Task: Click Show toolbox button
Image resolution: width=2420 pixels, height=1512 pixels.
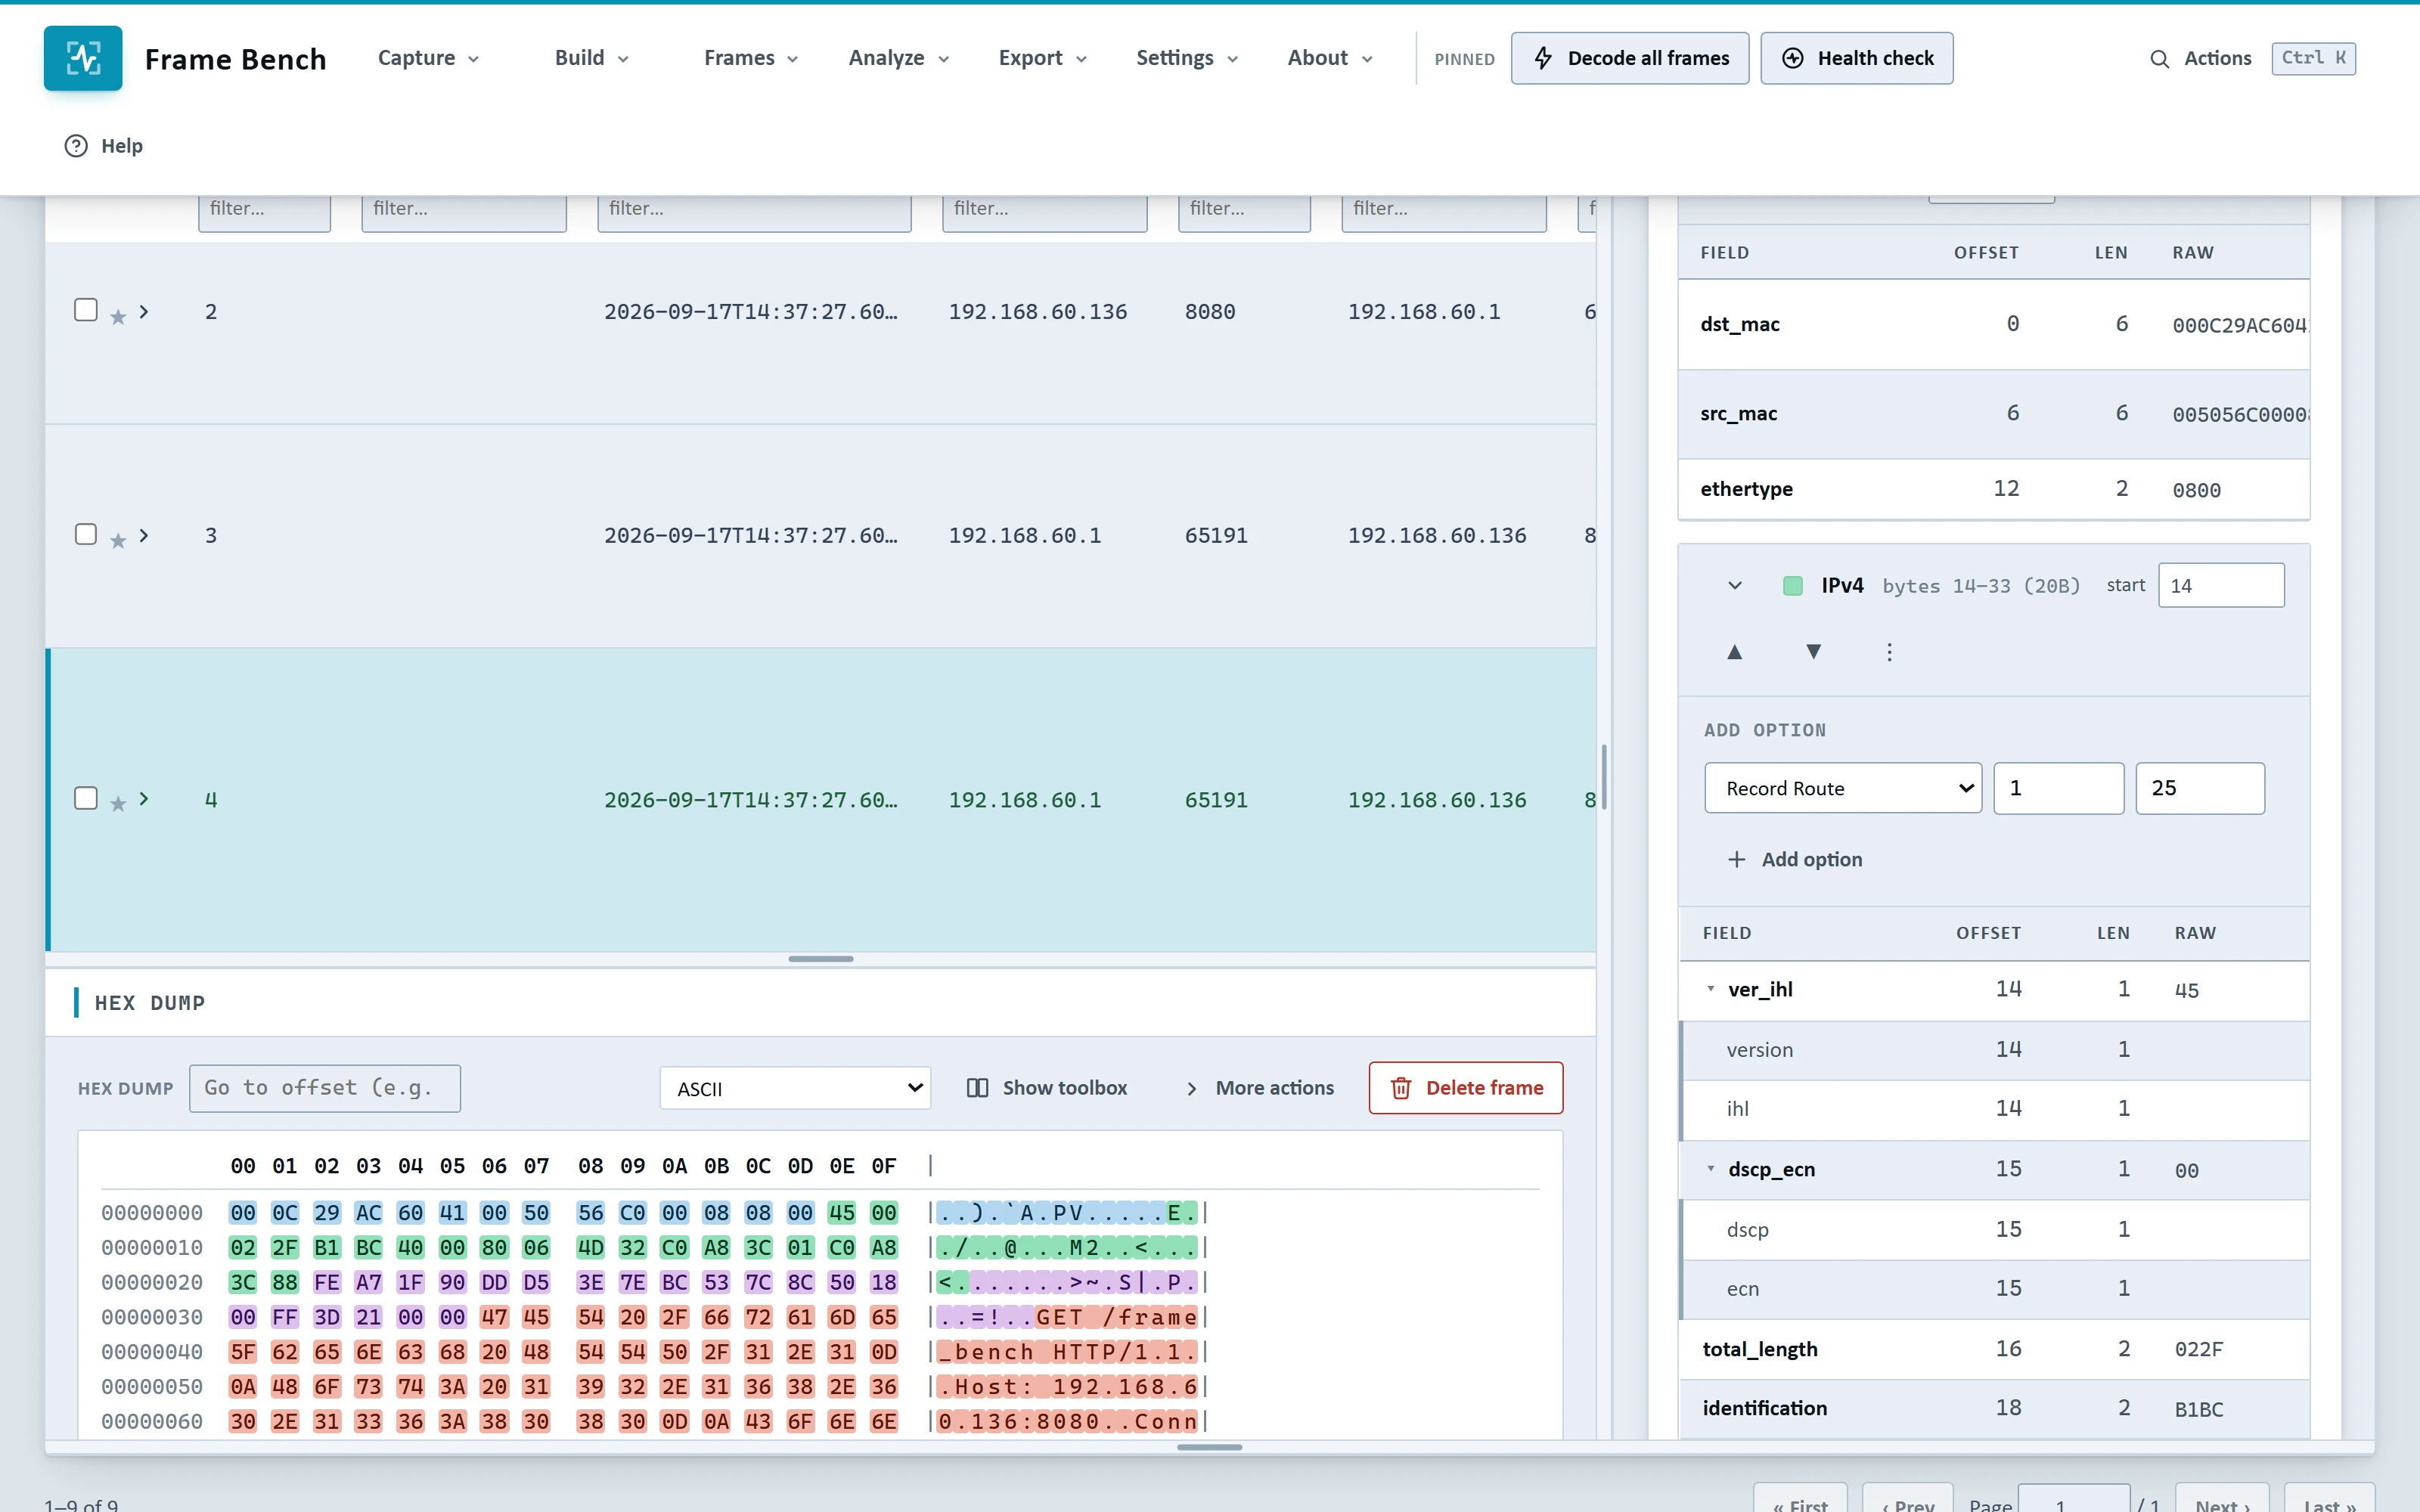Action: coord(1046,1088)
